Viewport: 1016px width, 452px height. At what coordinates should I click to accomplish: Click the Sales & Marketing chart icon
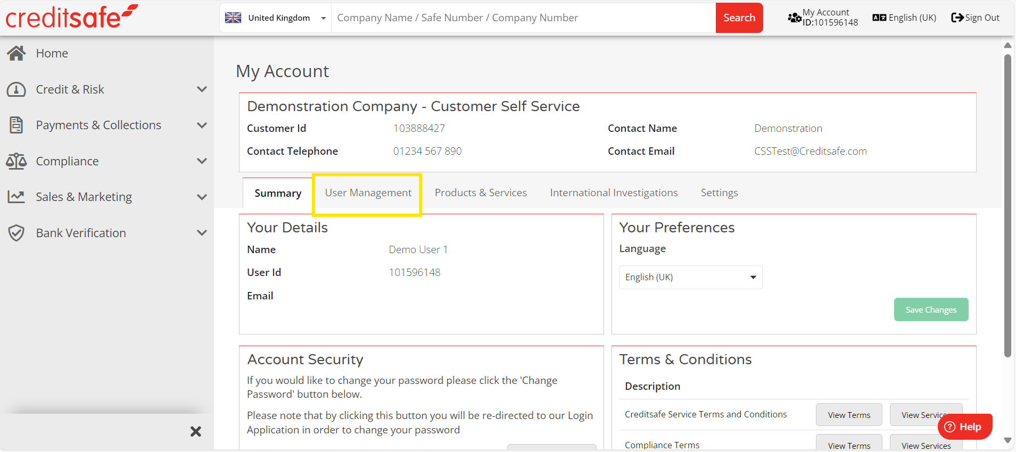16,197
